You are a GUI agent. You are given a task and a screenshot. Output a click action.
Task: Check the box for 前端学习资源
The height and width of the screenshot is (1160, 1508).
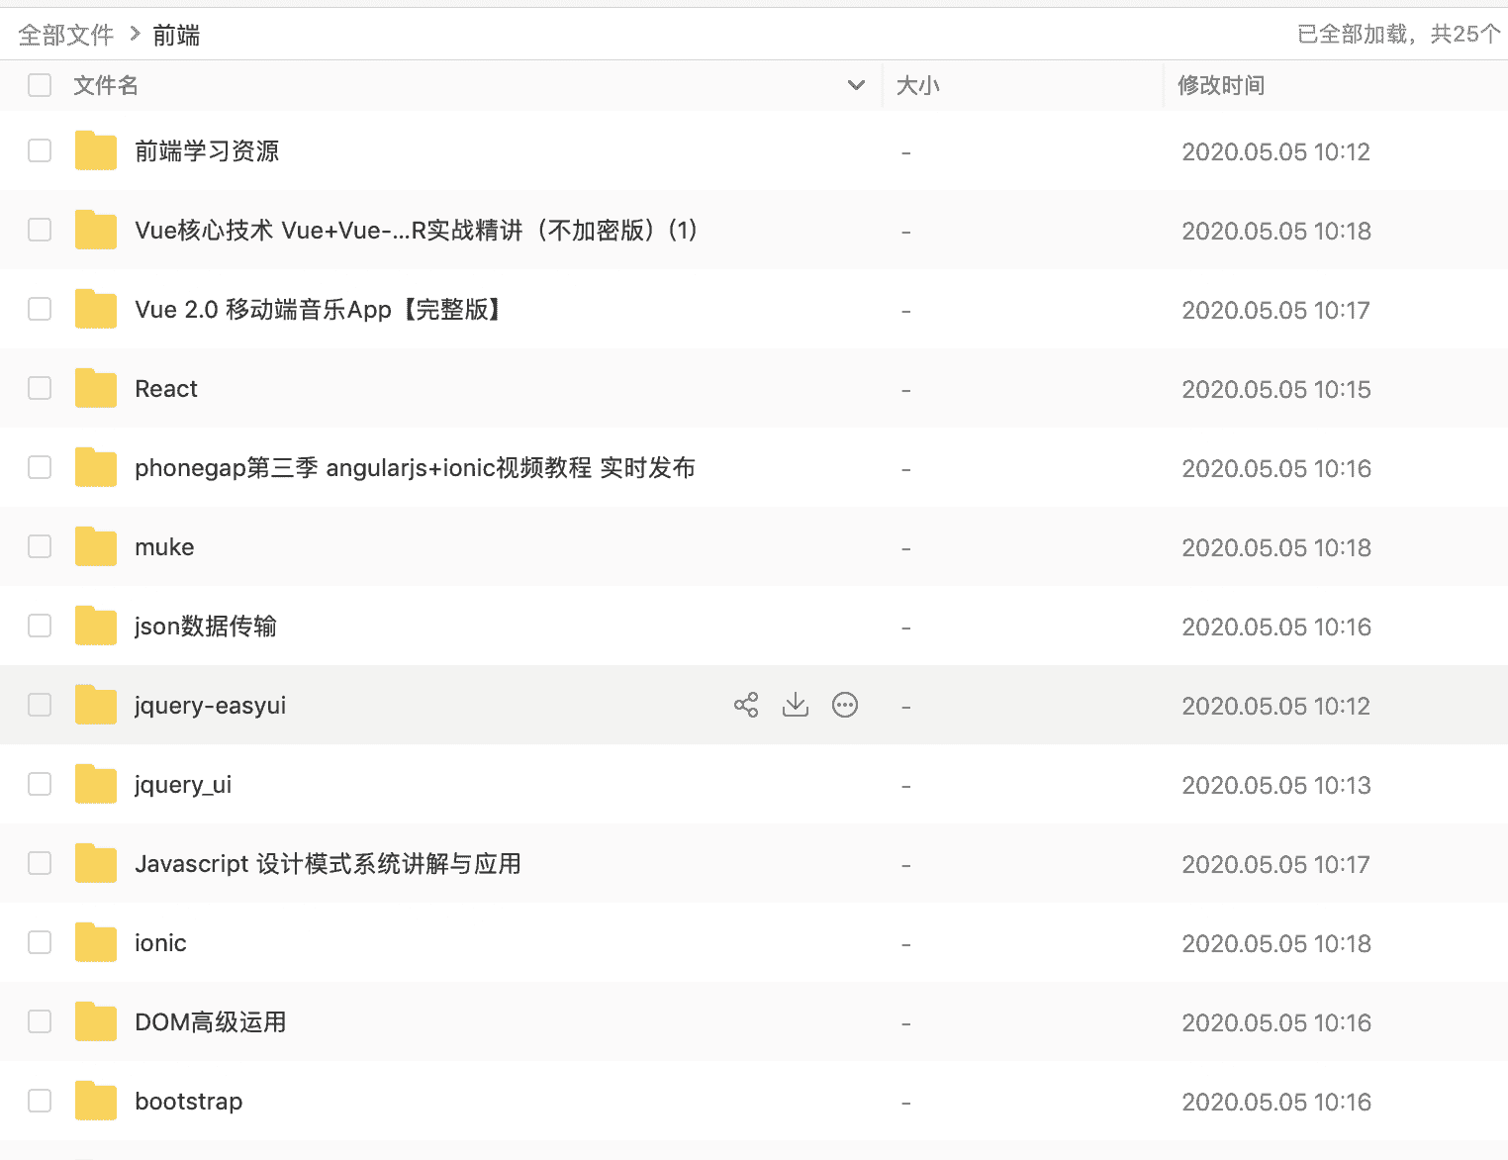tap(40, 150)
